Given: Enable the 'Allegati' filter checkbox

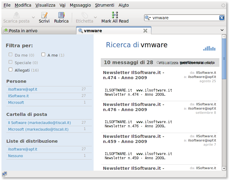Looking at the screenshot, I should pyautogui.click(x=11, y=70).
